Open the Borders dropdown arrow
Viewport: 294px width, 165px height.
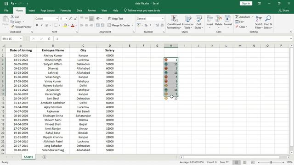coord(59,25)
